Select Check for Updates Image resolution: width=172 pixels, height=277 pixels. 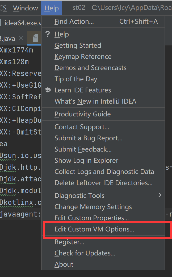click(x=85, y=253)
